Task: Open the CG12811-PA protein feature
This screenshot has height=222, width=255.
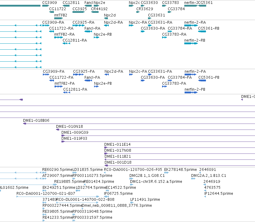Action: [67, 92]
